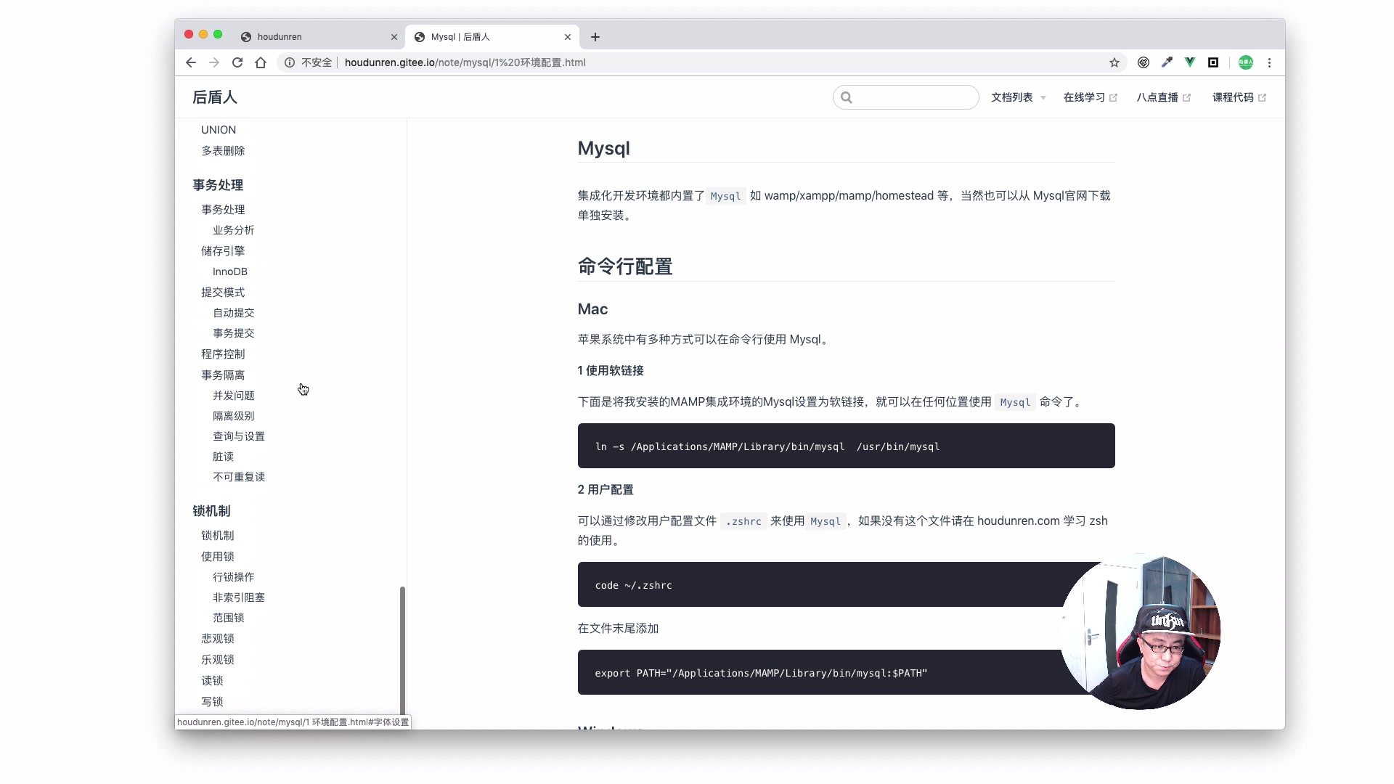This screenshot has height=784, width=1394.
Task: Open the square bracket extension icon
Action: (1213, 62)
